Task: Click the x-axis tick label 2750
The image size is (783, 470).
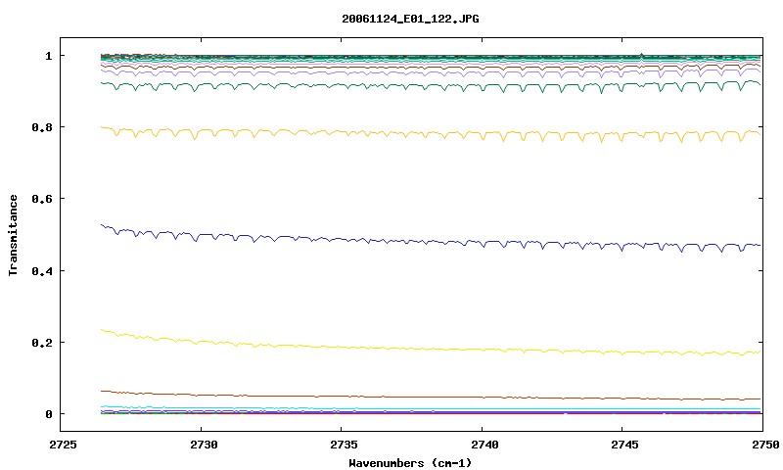Action: 765,444
